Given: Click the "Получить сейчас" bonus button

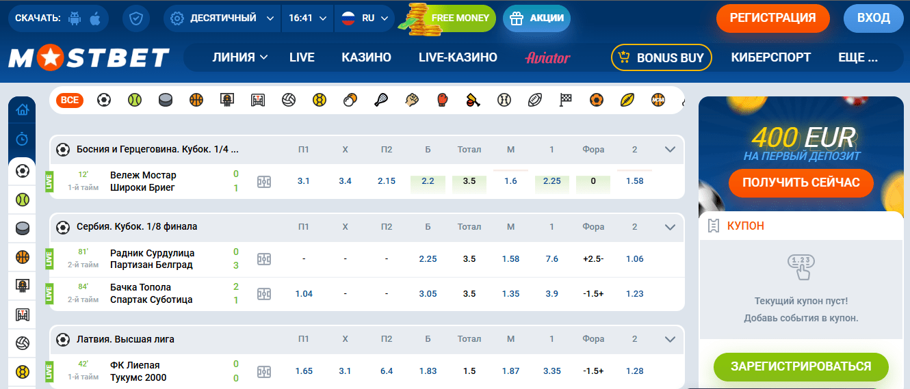Looking at the screenshot, I should [801, 183].
